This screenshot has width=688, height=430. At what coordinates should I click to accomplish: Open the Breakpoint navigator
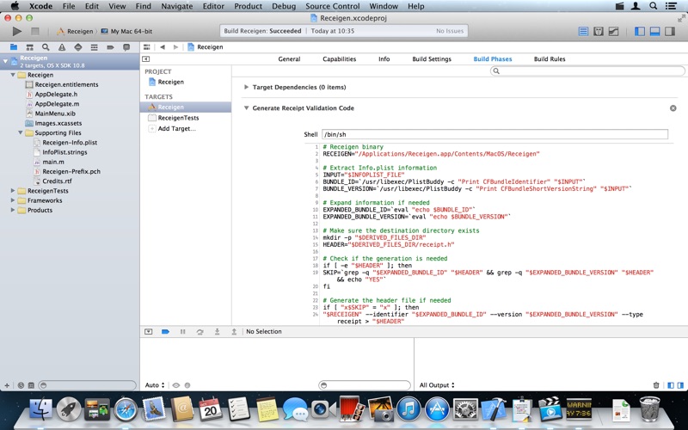pos(110,47)
